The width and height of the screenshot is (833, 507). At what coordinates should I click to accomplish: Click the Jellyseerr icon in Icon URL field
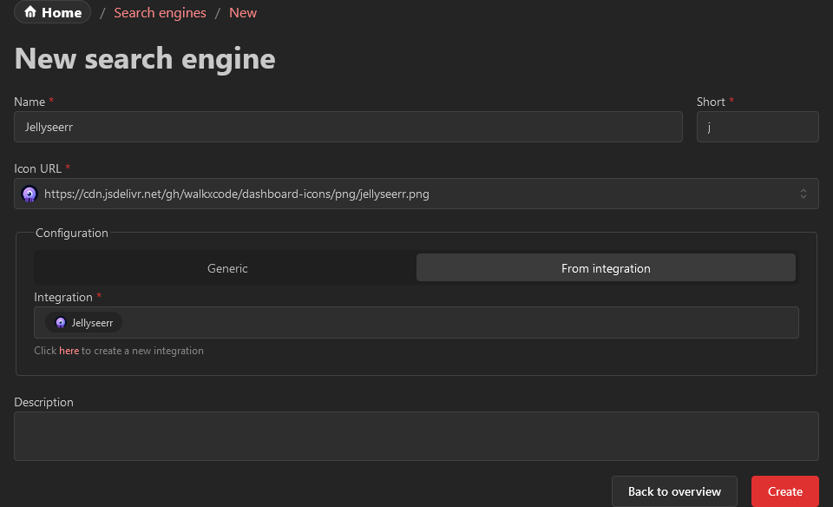(30, 194)
